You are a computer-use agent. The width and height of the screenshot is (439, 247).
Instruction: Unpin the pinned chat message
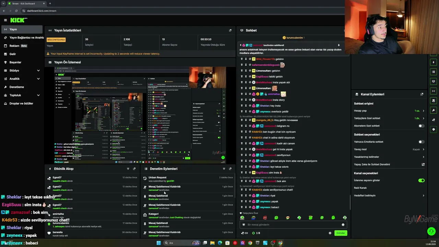[x=339, y=45]
